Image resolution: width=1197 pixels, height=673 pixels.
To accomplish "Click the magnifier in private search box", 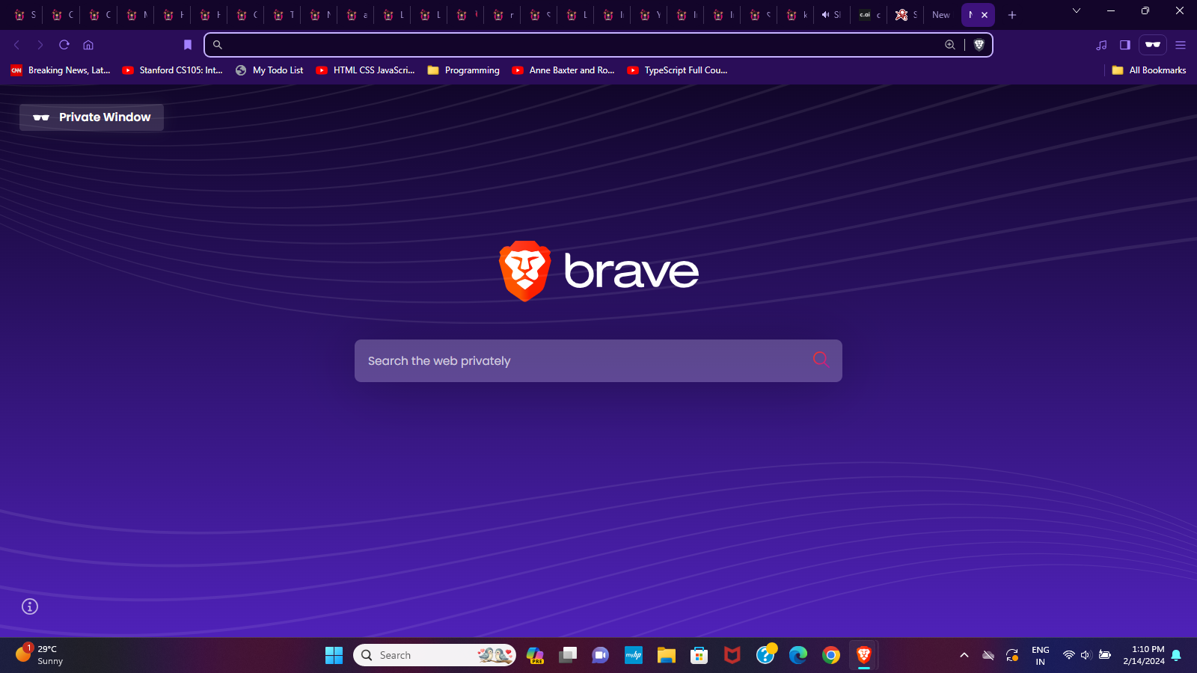I will [x=821, y=360].
